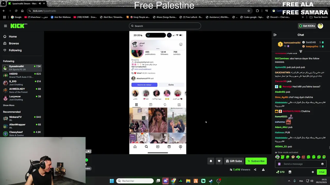This screenshot has height=185, width=330.
Task: Open the B_B10 channel in Following
Action: point(22,83)
